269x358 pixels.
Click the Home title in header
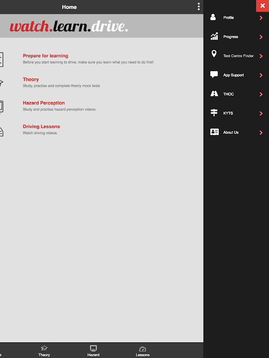tap(69, 7)
